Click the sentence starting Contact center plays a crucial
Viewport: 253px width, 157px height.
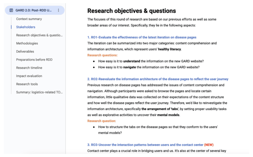[157, 151]
